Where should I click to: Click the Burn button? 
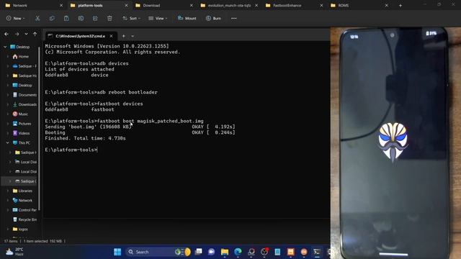point(213,18)
